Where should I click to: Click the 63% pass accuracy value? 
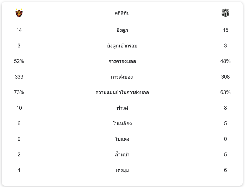point(225,93)
